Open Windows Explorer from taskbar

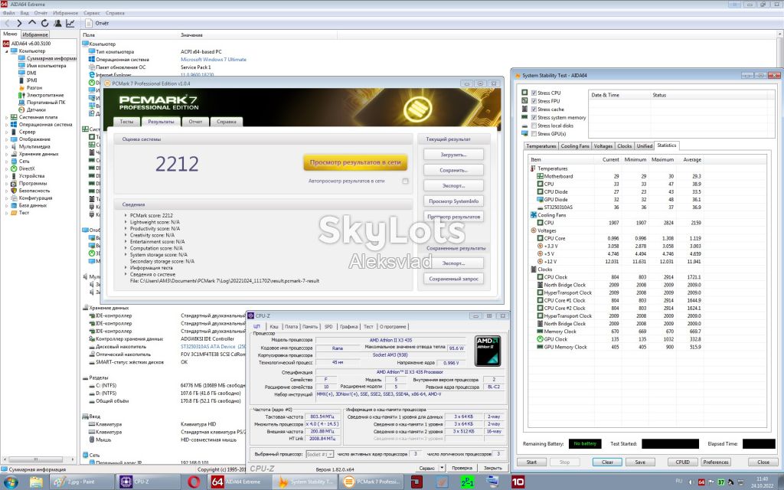pos(36,482)
